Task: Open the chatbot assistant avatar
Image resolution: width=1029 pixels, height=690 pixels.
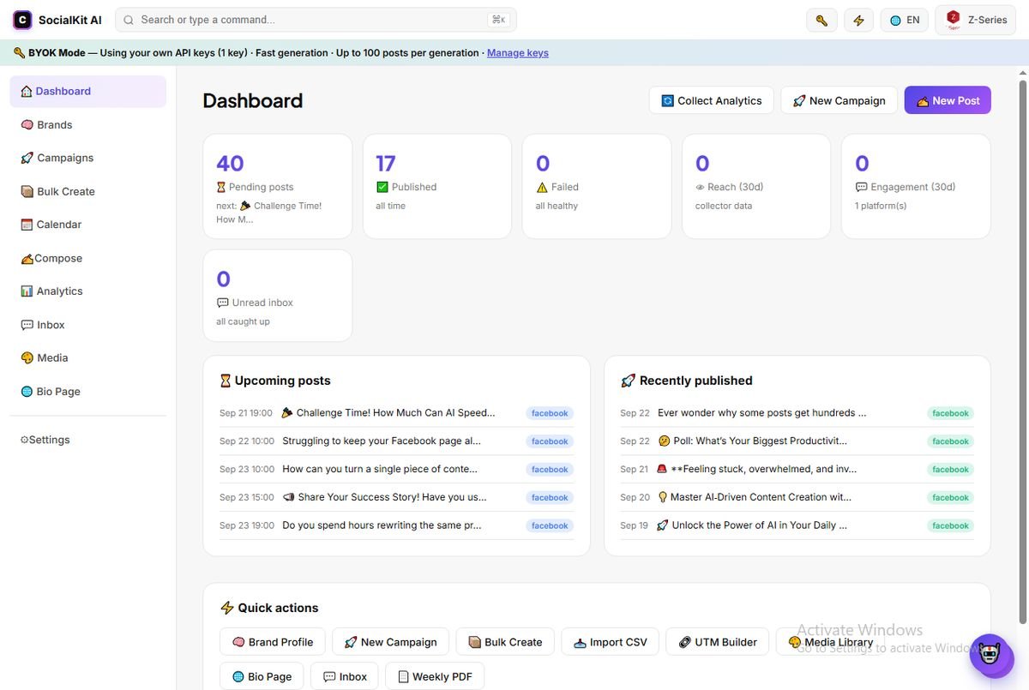Action: pos(992,656)
